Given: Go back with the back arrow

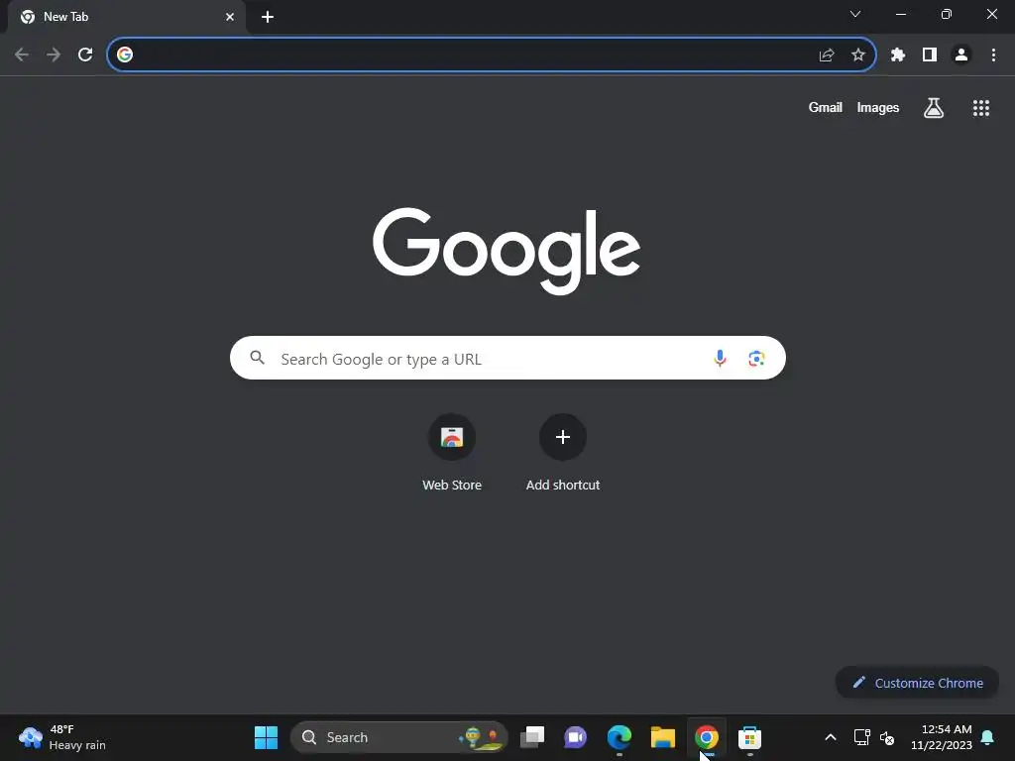Looking at the screenshot, I should click(x=22, y=54).
